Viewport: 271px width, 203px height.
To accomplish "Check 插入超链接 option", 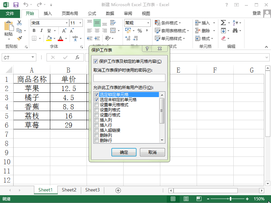I will (96, 130).
